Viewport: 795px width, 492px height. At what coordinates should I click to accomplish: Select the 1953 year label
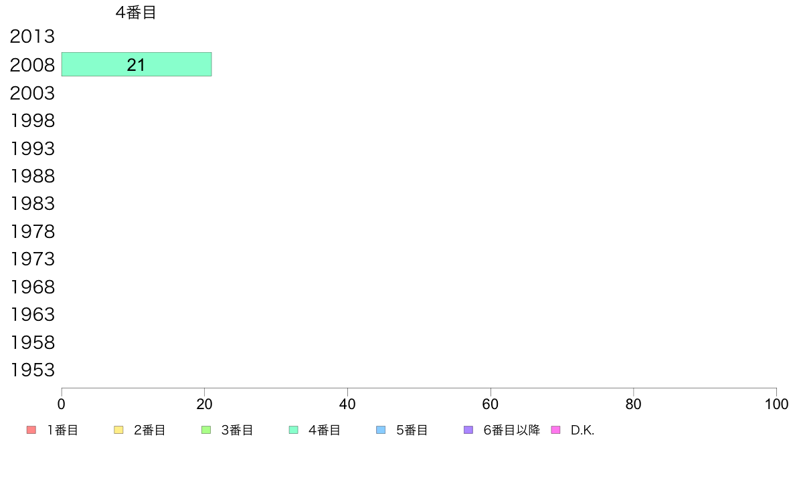coord(32,370)
